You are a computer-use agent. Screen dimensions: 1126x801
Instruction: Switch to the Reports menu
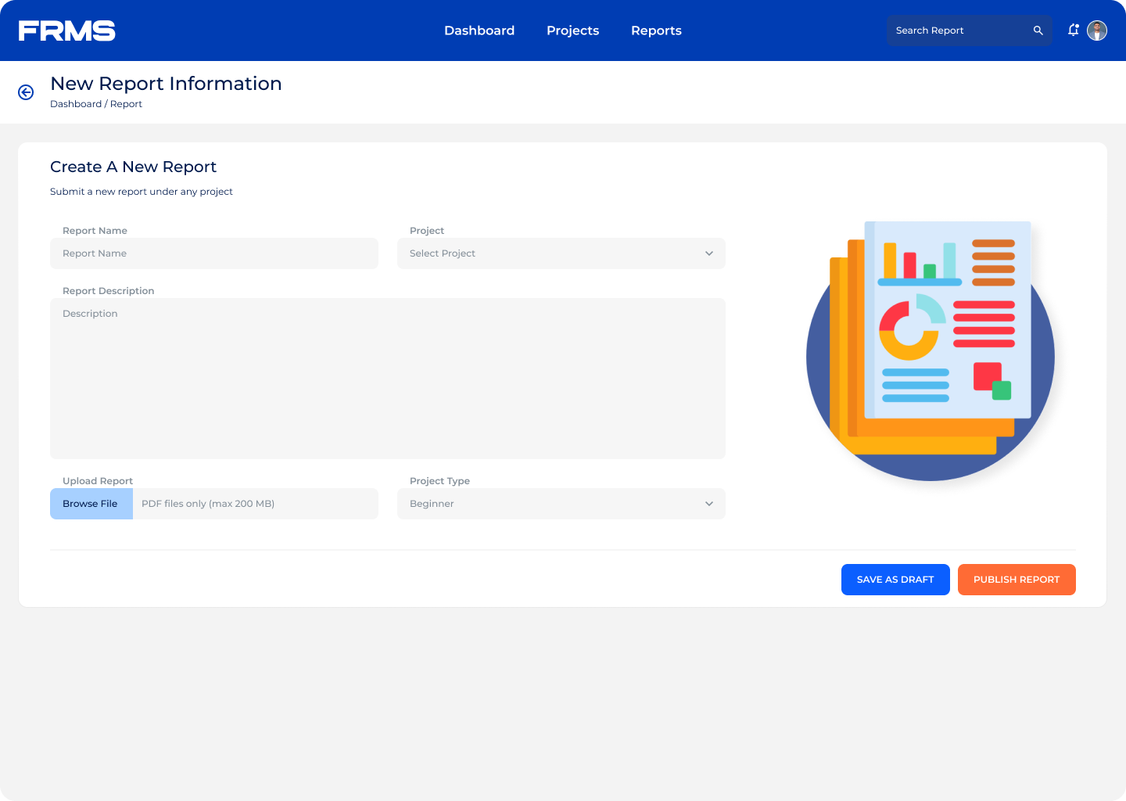(656, 31)
